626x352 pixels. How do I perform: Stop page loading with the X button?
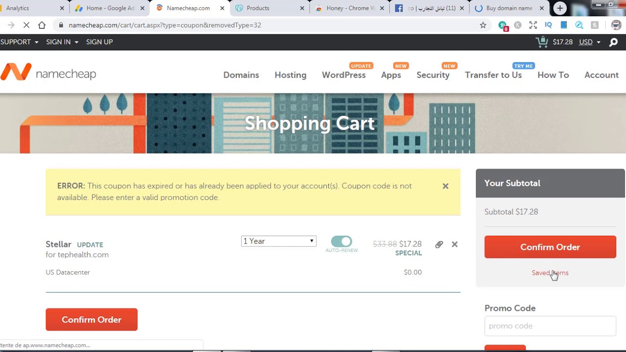[26, 25]
